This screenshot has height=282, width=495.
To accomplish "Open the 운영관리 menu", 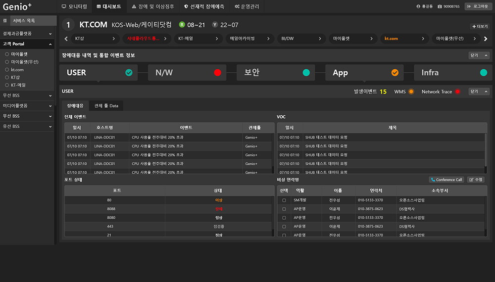I will pyautogui.click(x=247, y=6).
